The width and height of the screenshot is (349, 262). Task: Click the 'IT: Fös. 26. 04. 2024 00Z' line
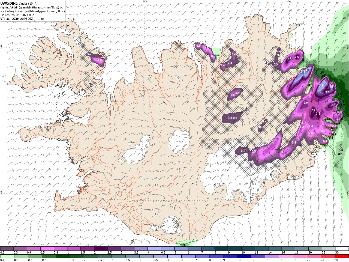tap(17, 15)
